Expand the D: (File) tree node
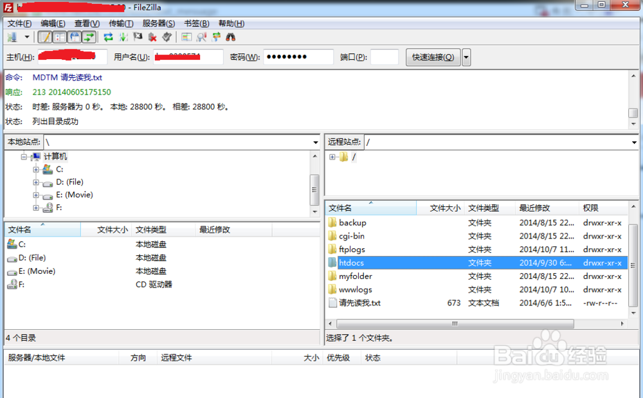 (36, 183)
